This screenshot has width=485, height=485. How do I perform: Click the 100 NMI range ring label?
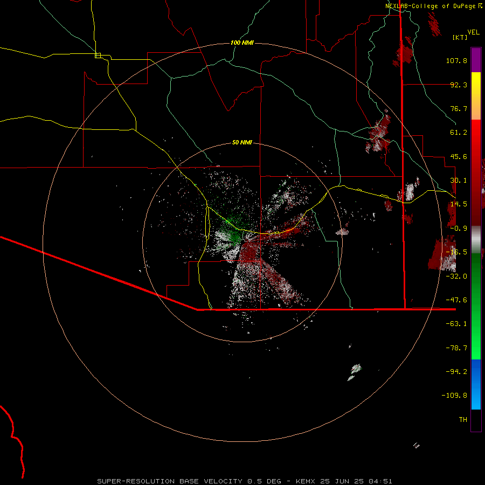point(242,43)
